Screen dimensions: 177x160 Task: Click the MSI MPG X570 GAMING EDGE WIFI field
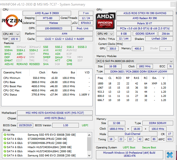pos(55,113)
